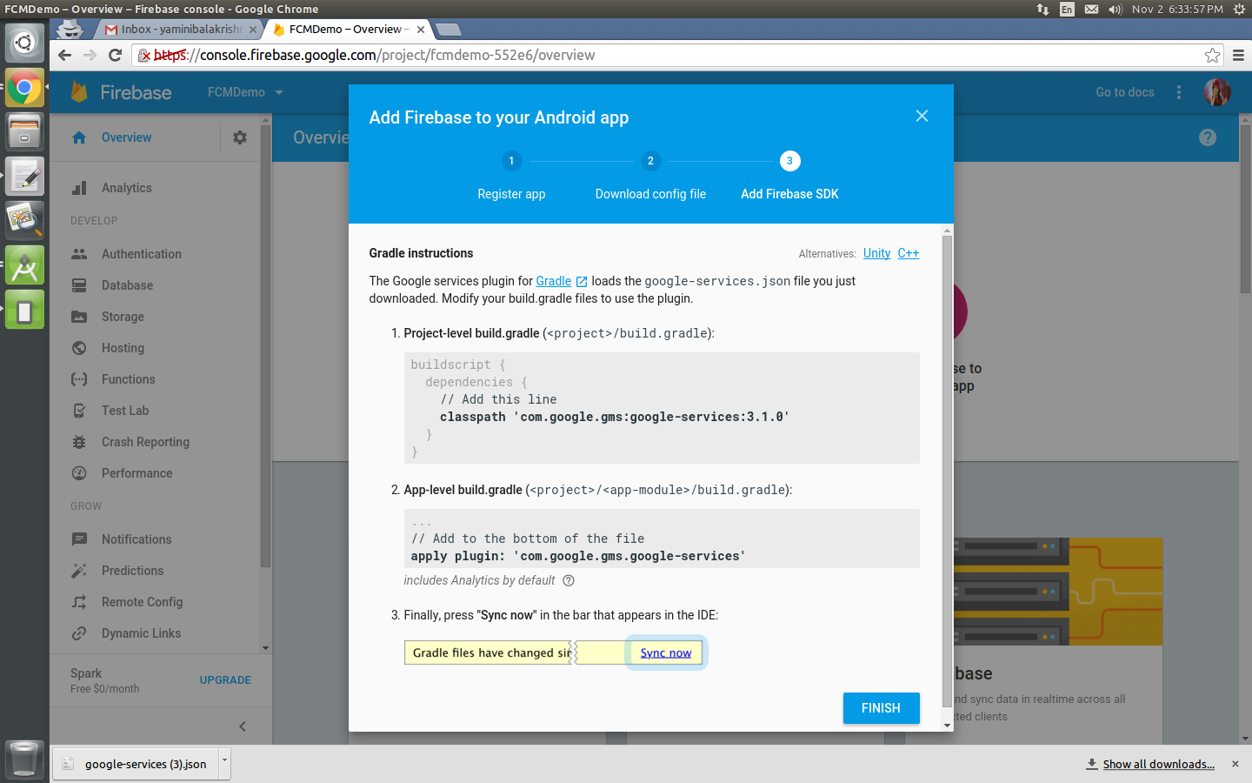Launch Google Chrome from the dock
Screen dimensions: 1252x783
point(24,88)
